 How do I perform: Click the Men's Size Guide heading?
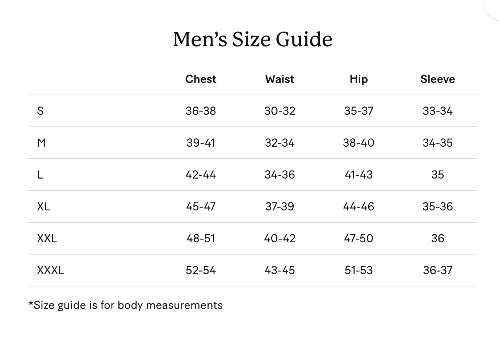252,39
